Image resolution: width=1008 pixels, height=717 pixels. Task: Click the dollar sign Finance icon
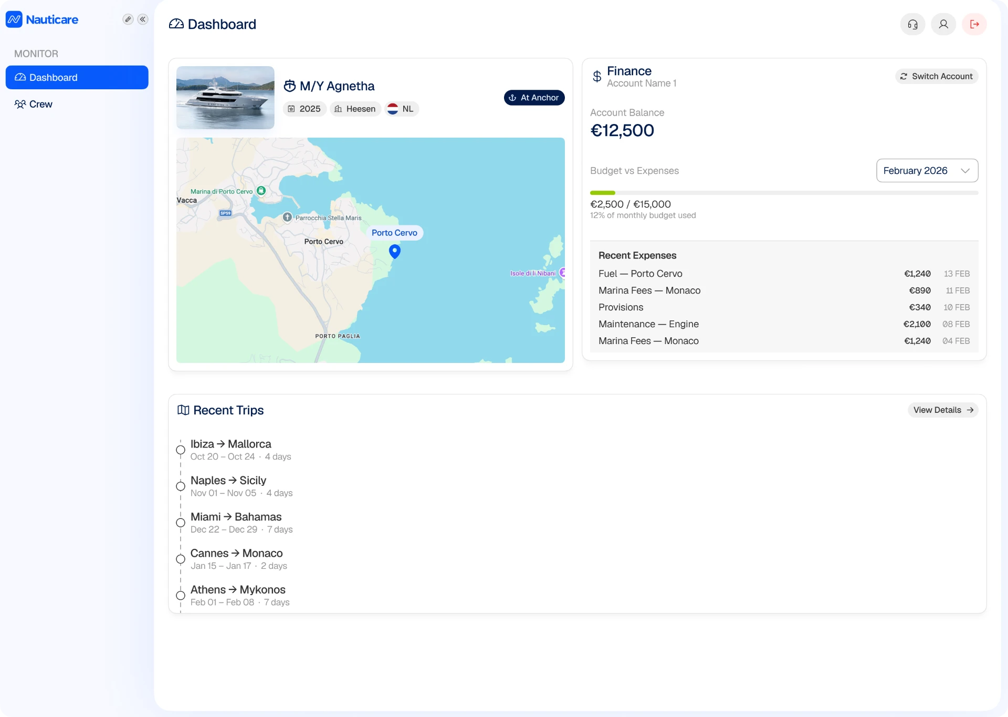(597, 77)
